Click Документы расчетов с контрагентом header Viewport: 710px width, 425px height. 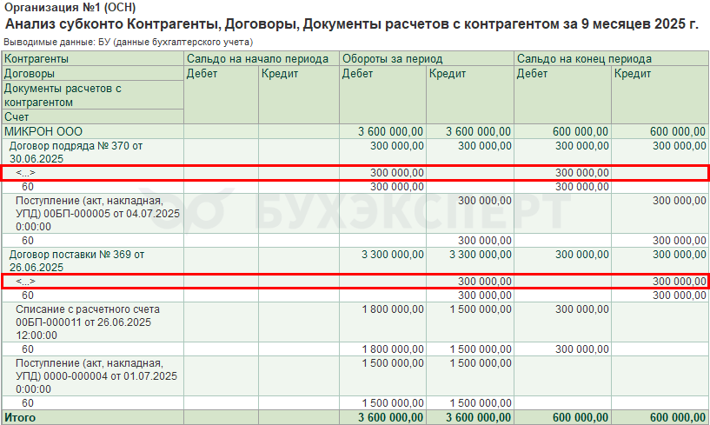pyautogui.click(x=93, y=95)
